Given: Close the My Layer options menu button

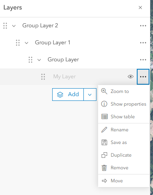Looking at the screenshot, I should pyautogui.click(x=143, y=77).
